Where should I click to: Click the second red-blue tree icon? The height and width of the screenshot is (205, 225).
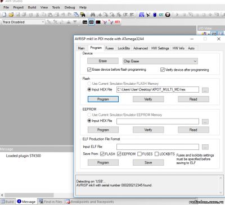[111, 22]
